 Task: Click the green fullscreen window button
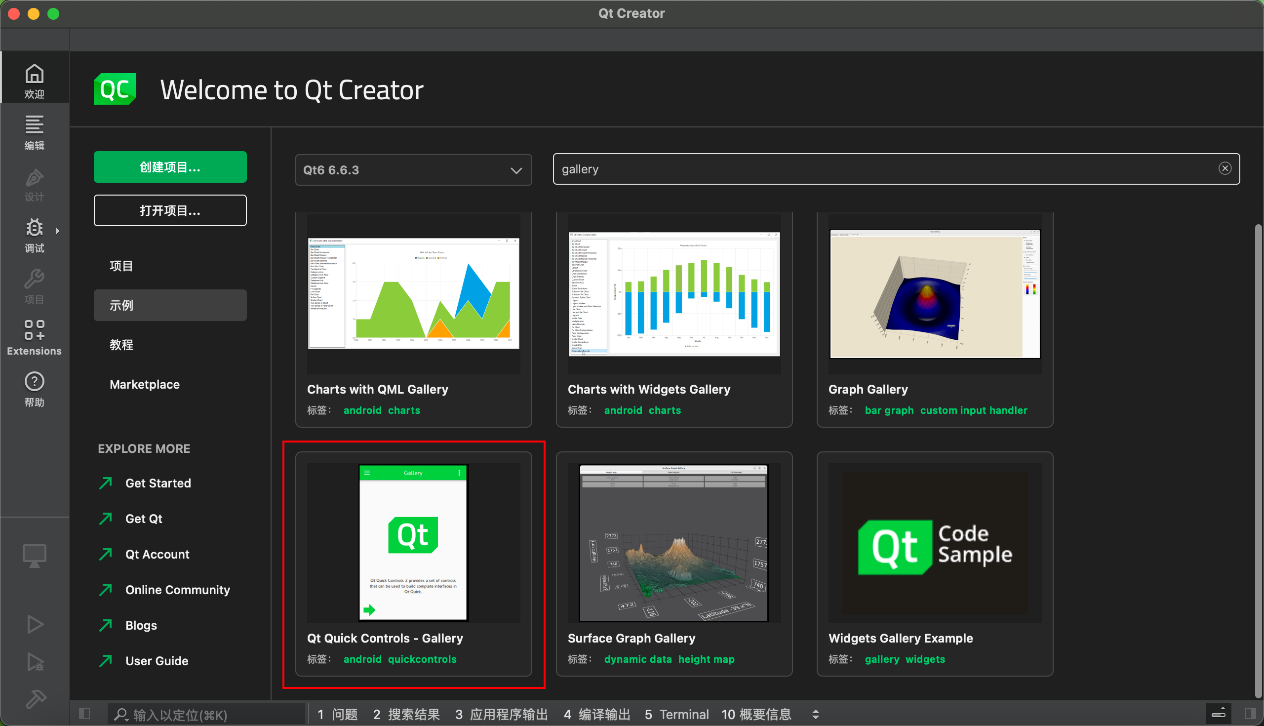(x=53, y=13)
